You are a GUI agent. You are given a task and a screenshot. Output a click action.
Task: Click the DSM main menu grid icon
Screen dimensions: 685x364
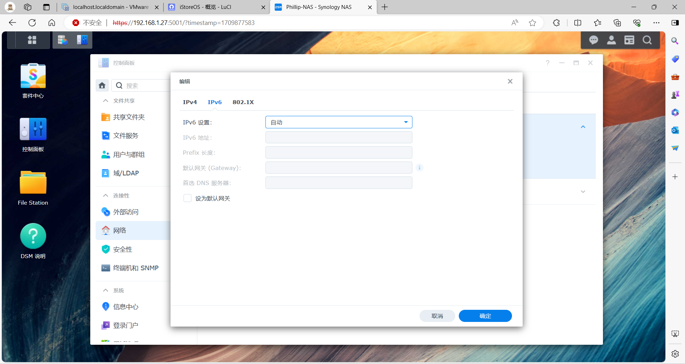32,40
